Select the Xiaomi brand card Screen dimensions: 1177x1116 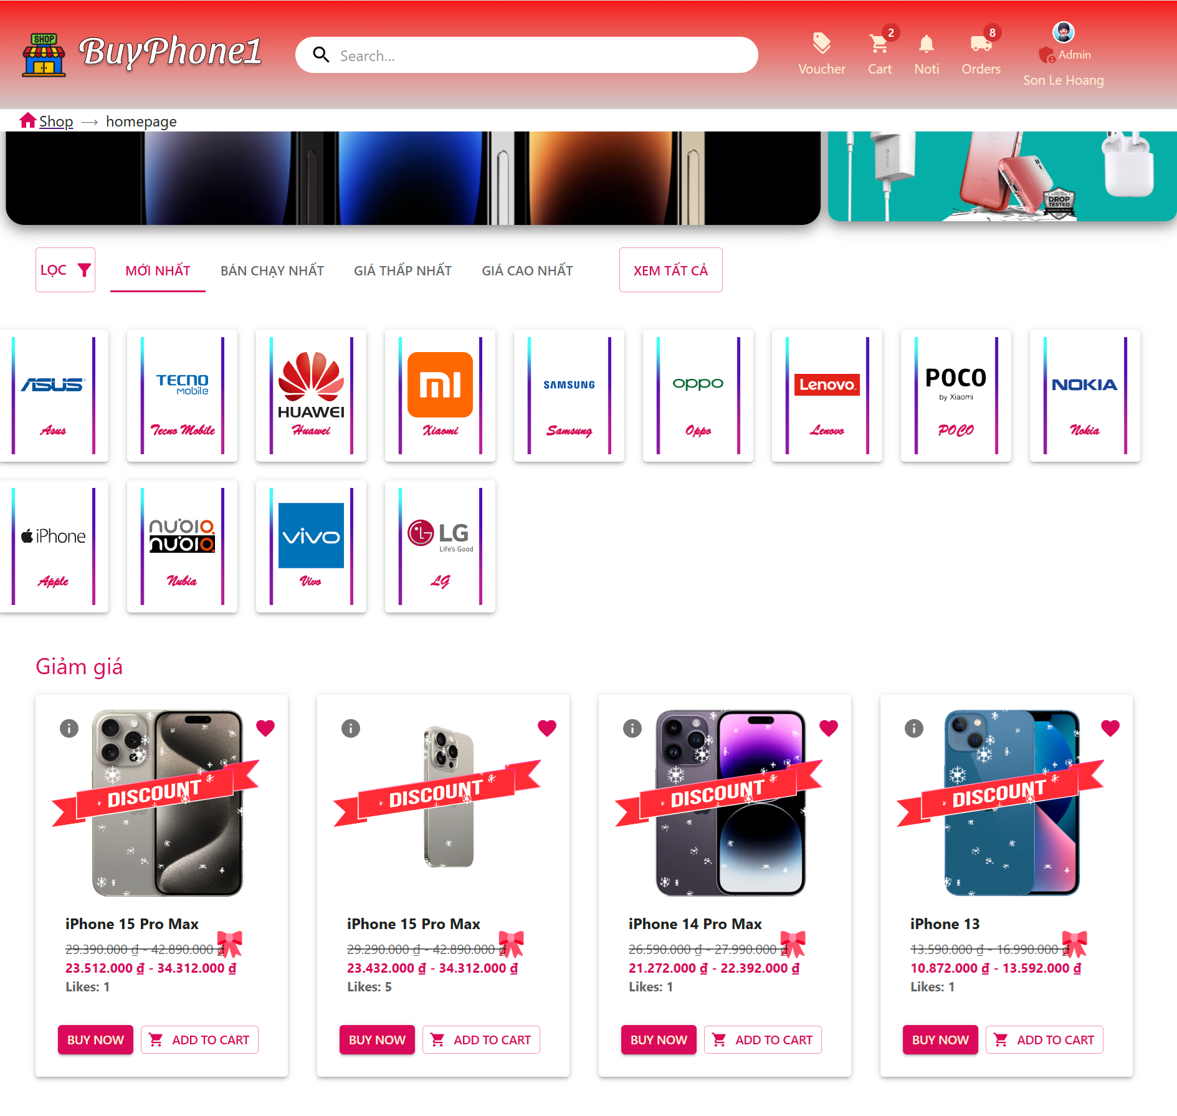tap(440, 396)
